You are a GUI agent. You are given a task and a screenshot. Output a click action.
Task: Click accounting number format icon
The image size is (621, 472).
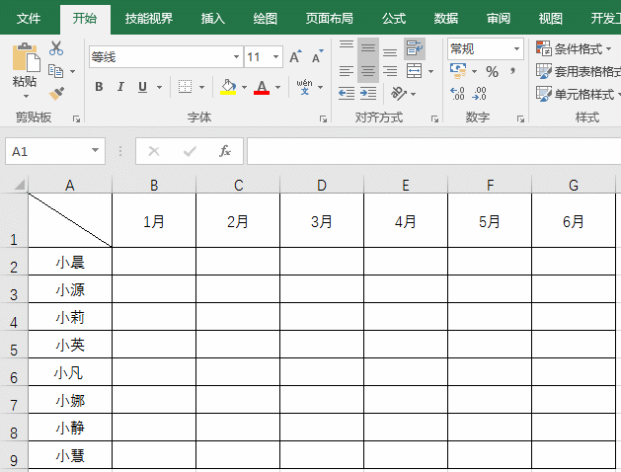458,71
